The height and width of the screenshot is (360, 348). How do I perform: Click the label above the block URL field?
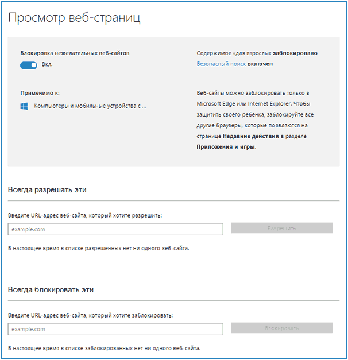coord(90,315)
